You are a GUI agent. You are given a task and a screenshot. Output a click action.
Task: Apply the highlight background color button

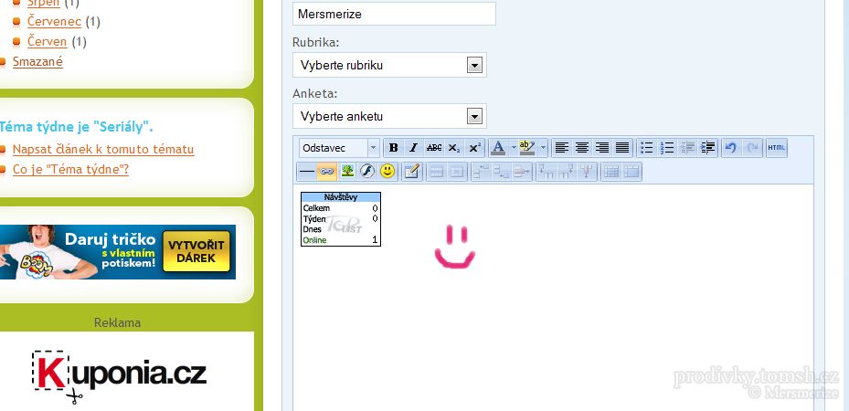526,148
